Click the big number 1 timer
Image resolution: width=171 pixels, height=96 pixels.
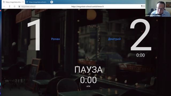(34, 35)
